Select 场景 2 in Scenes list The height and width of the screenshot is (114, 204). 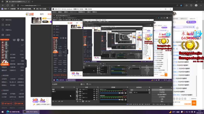[x=63, y=91]
